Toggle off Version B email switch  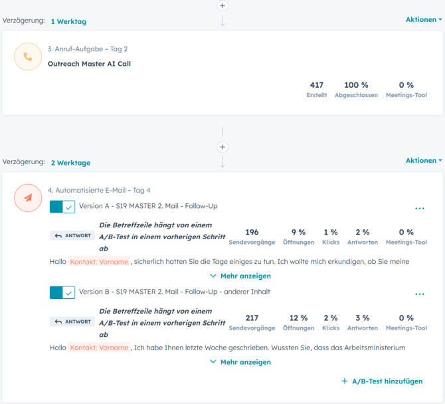click(x=62, y=292)
